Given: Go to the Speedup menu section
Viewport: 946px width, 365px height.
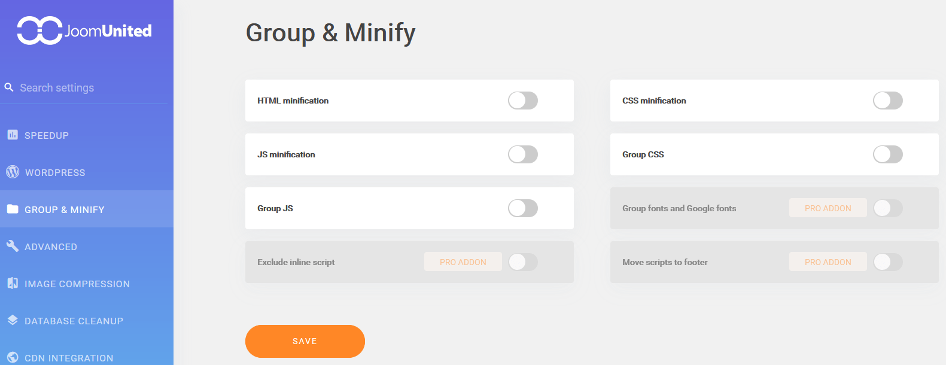Looking at the screenshot, I should pos(47,135).
